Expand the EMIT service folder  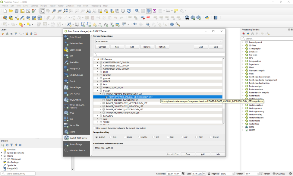(x=97, y=72)
